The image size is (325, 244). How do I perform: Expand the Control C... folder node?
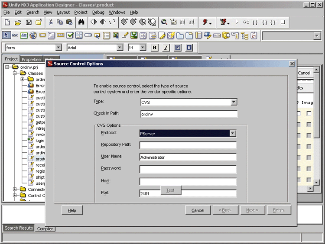[x=15, y=196]
